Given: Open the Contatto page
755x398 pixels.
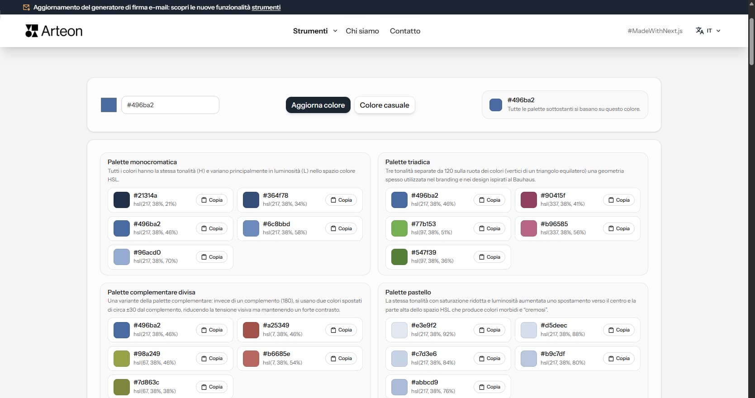Looking at the screenshot, I should [405, 31].
